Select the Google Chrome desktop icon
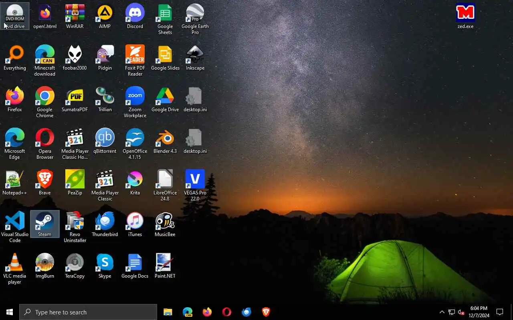513x320 pixels. (x=45, y=102)
